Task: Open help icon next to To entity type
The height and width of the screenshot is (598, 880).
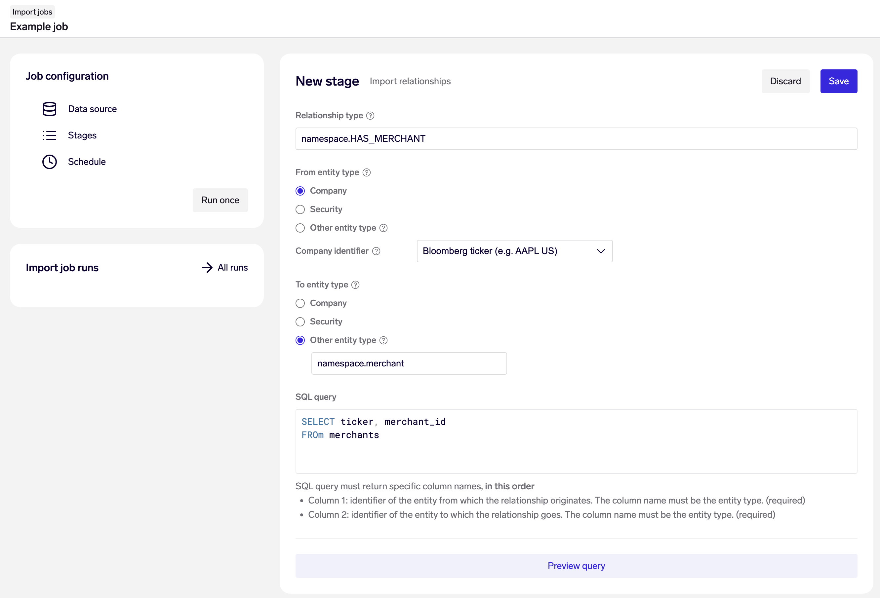Action: coord(356,284)
